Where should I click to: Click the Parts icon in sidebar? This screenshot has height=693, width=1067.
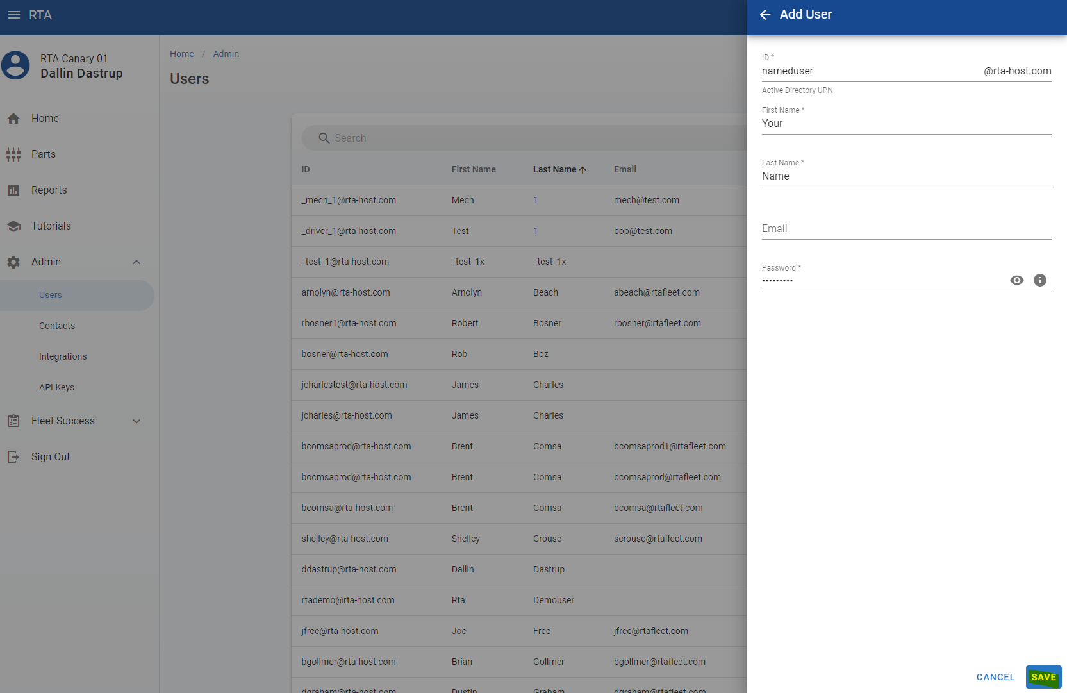click(13, 154)
